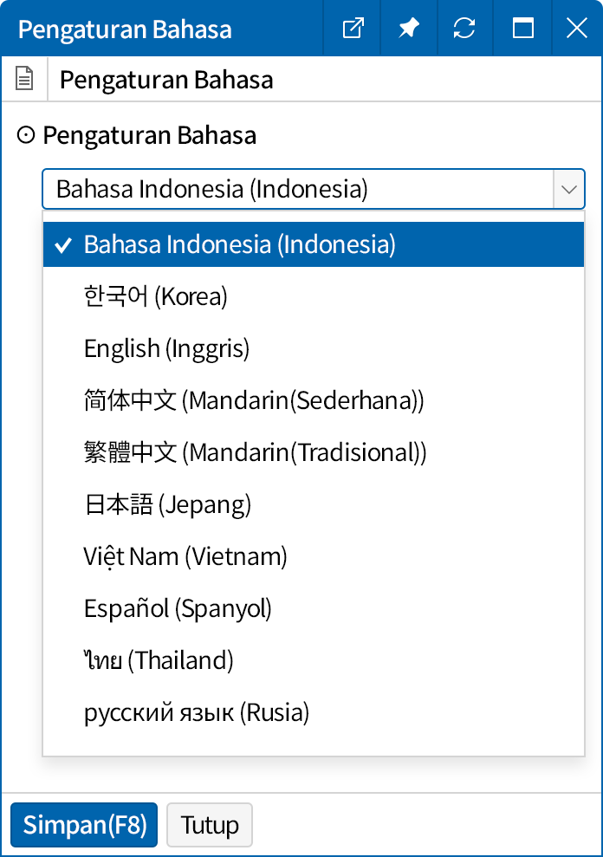Choose Việt Nam (Vietnam) option

pyautogui.click(x=185, y=556)
